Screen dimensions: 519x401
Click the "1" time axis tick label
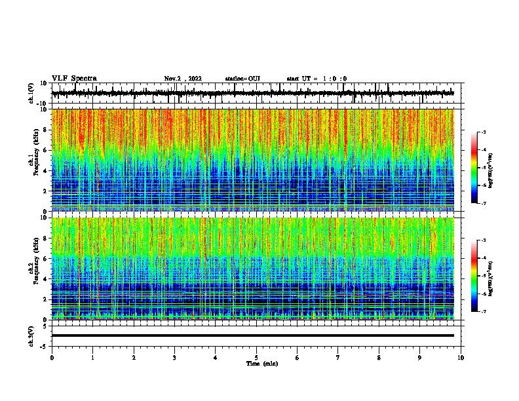click(x=92, y=357)
